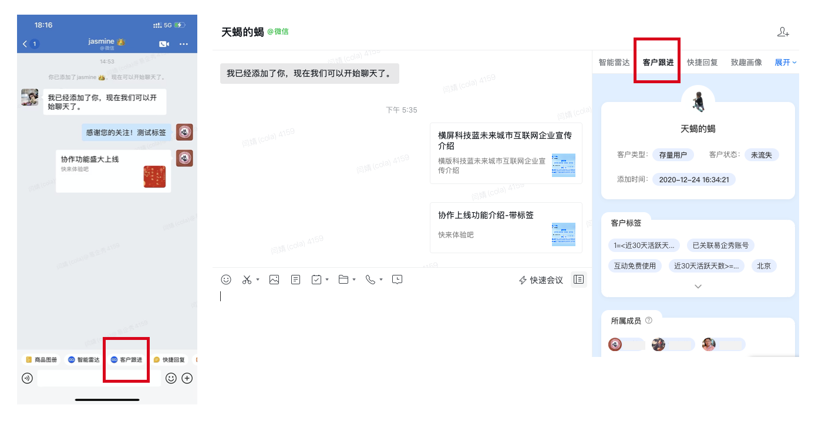Viewport: 815px width, 422px height.
Task: Toggle the sidebar panel icon beside 快速会议
Action: [578, 280]
